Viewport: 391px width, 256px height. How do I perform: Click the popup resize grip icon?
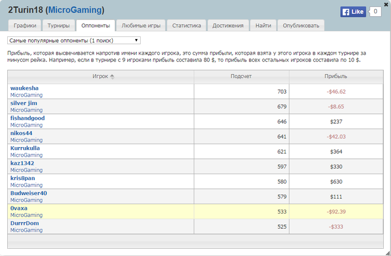(388, 253)
